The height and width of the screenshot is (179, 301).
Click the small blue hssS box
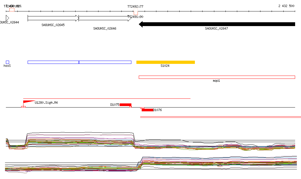(x=7, y=62)
